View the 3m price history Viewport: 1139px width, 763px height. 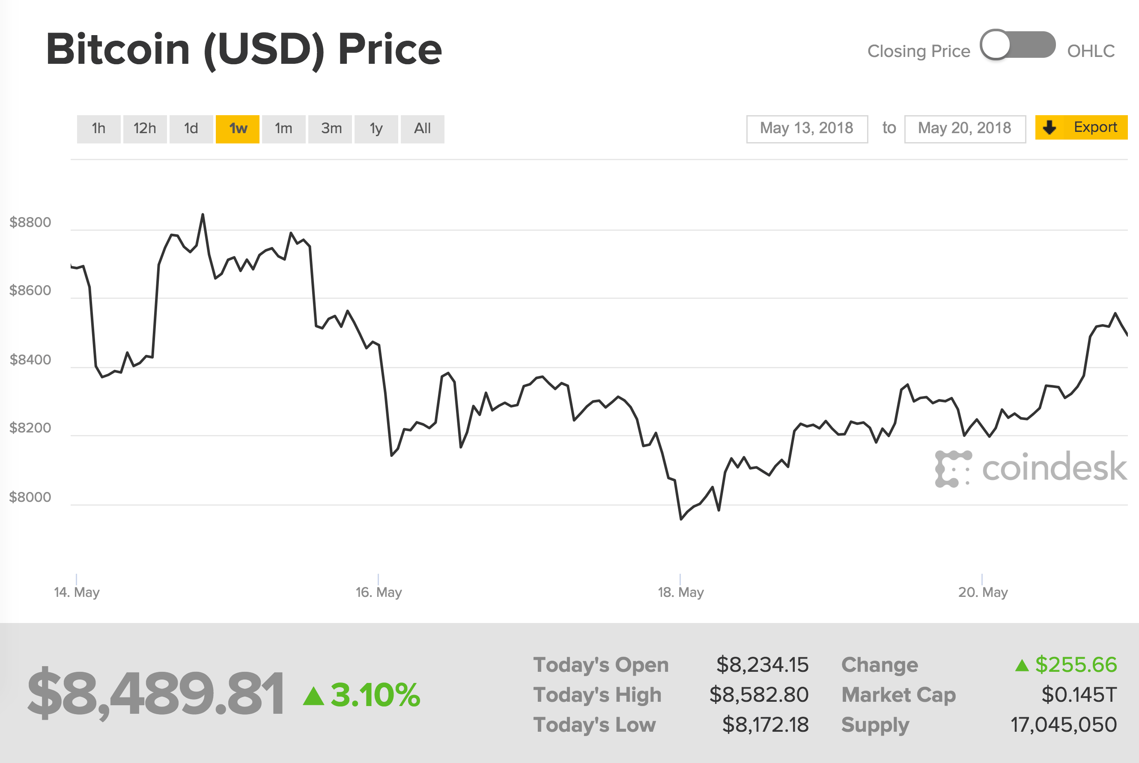point(331,128)
